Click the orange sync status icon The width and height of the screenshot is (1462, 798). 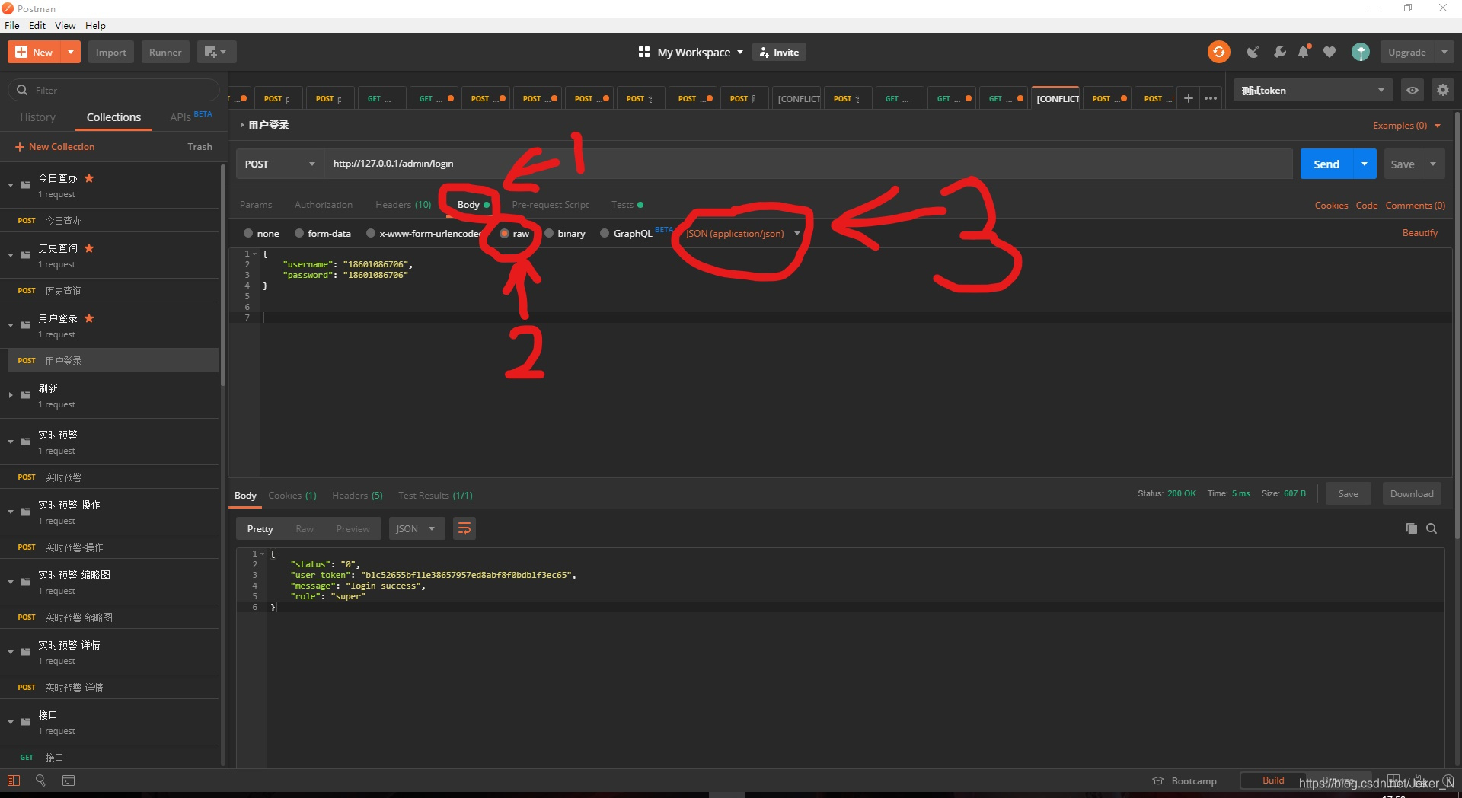coord(1218,52)
